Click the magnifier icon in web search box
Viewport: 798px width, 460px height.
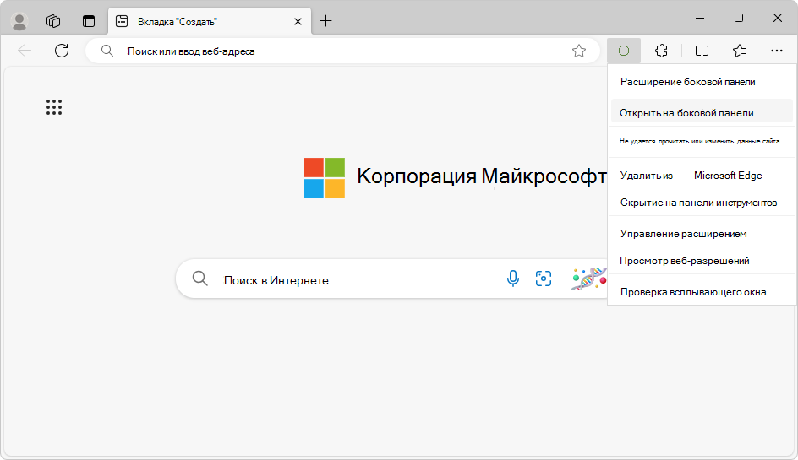pyautogui.click(x=200, y=279)
